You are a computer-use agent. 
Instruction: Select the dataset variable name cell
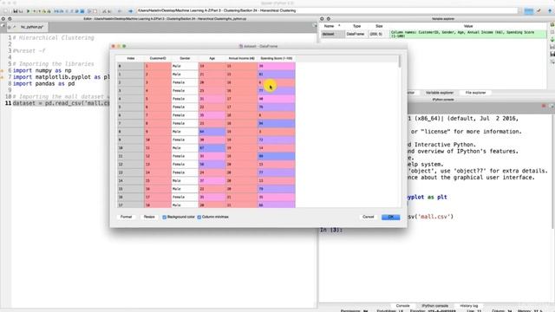[x=333, y=34]
